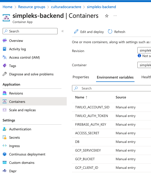Click magnifier icon in sidebar search
This screenshot has width=151, height=173.
(x=6, y=31)
